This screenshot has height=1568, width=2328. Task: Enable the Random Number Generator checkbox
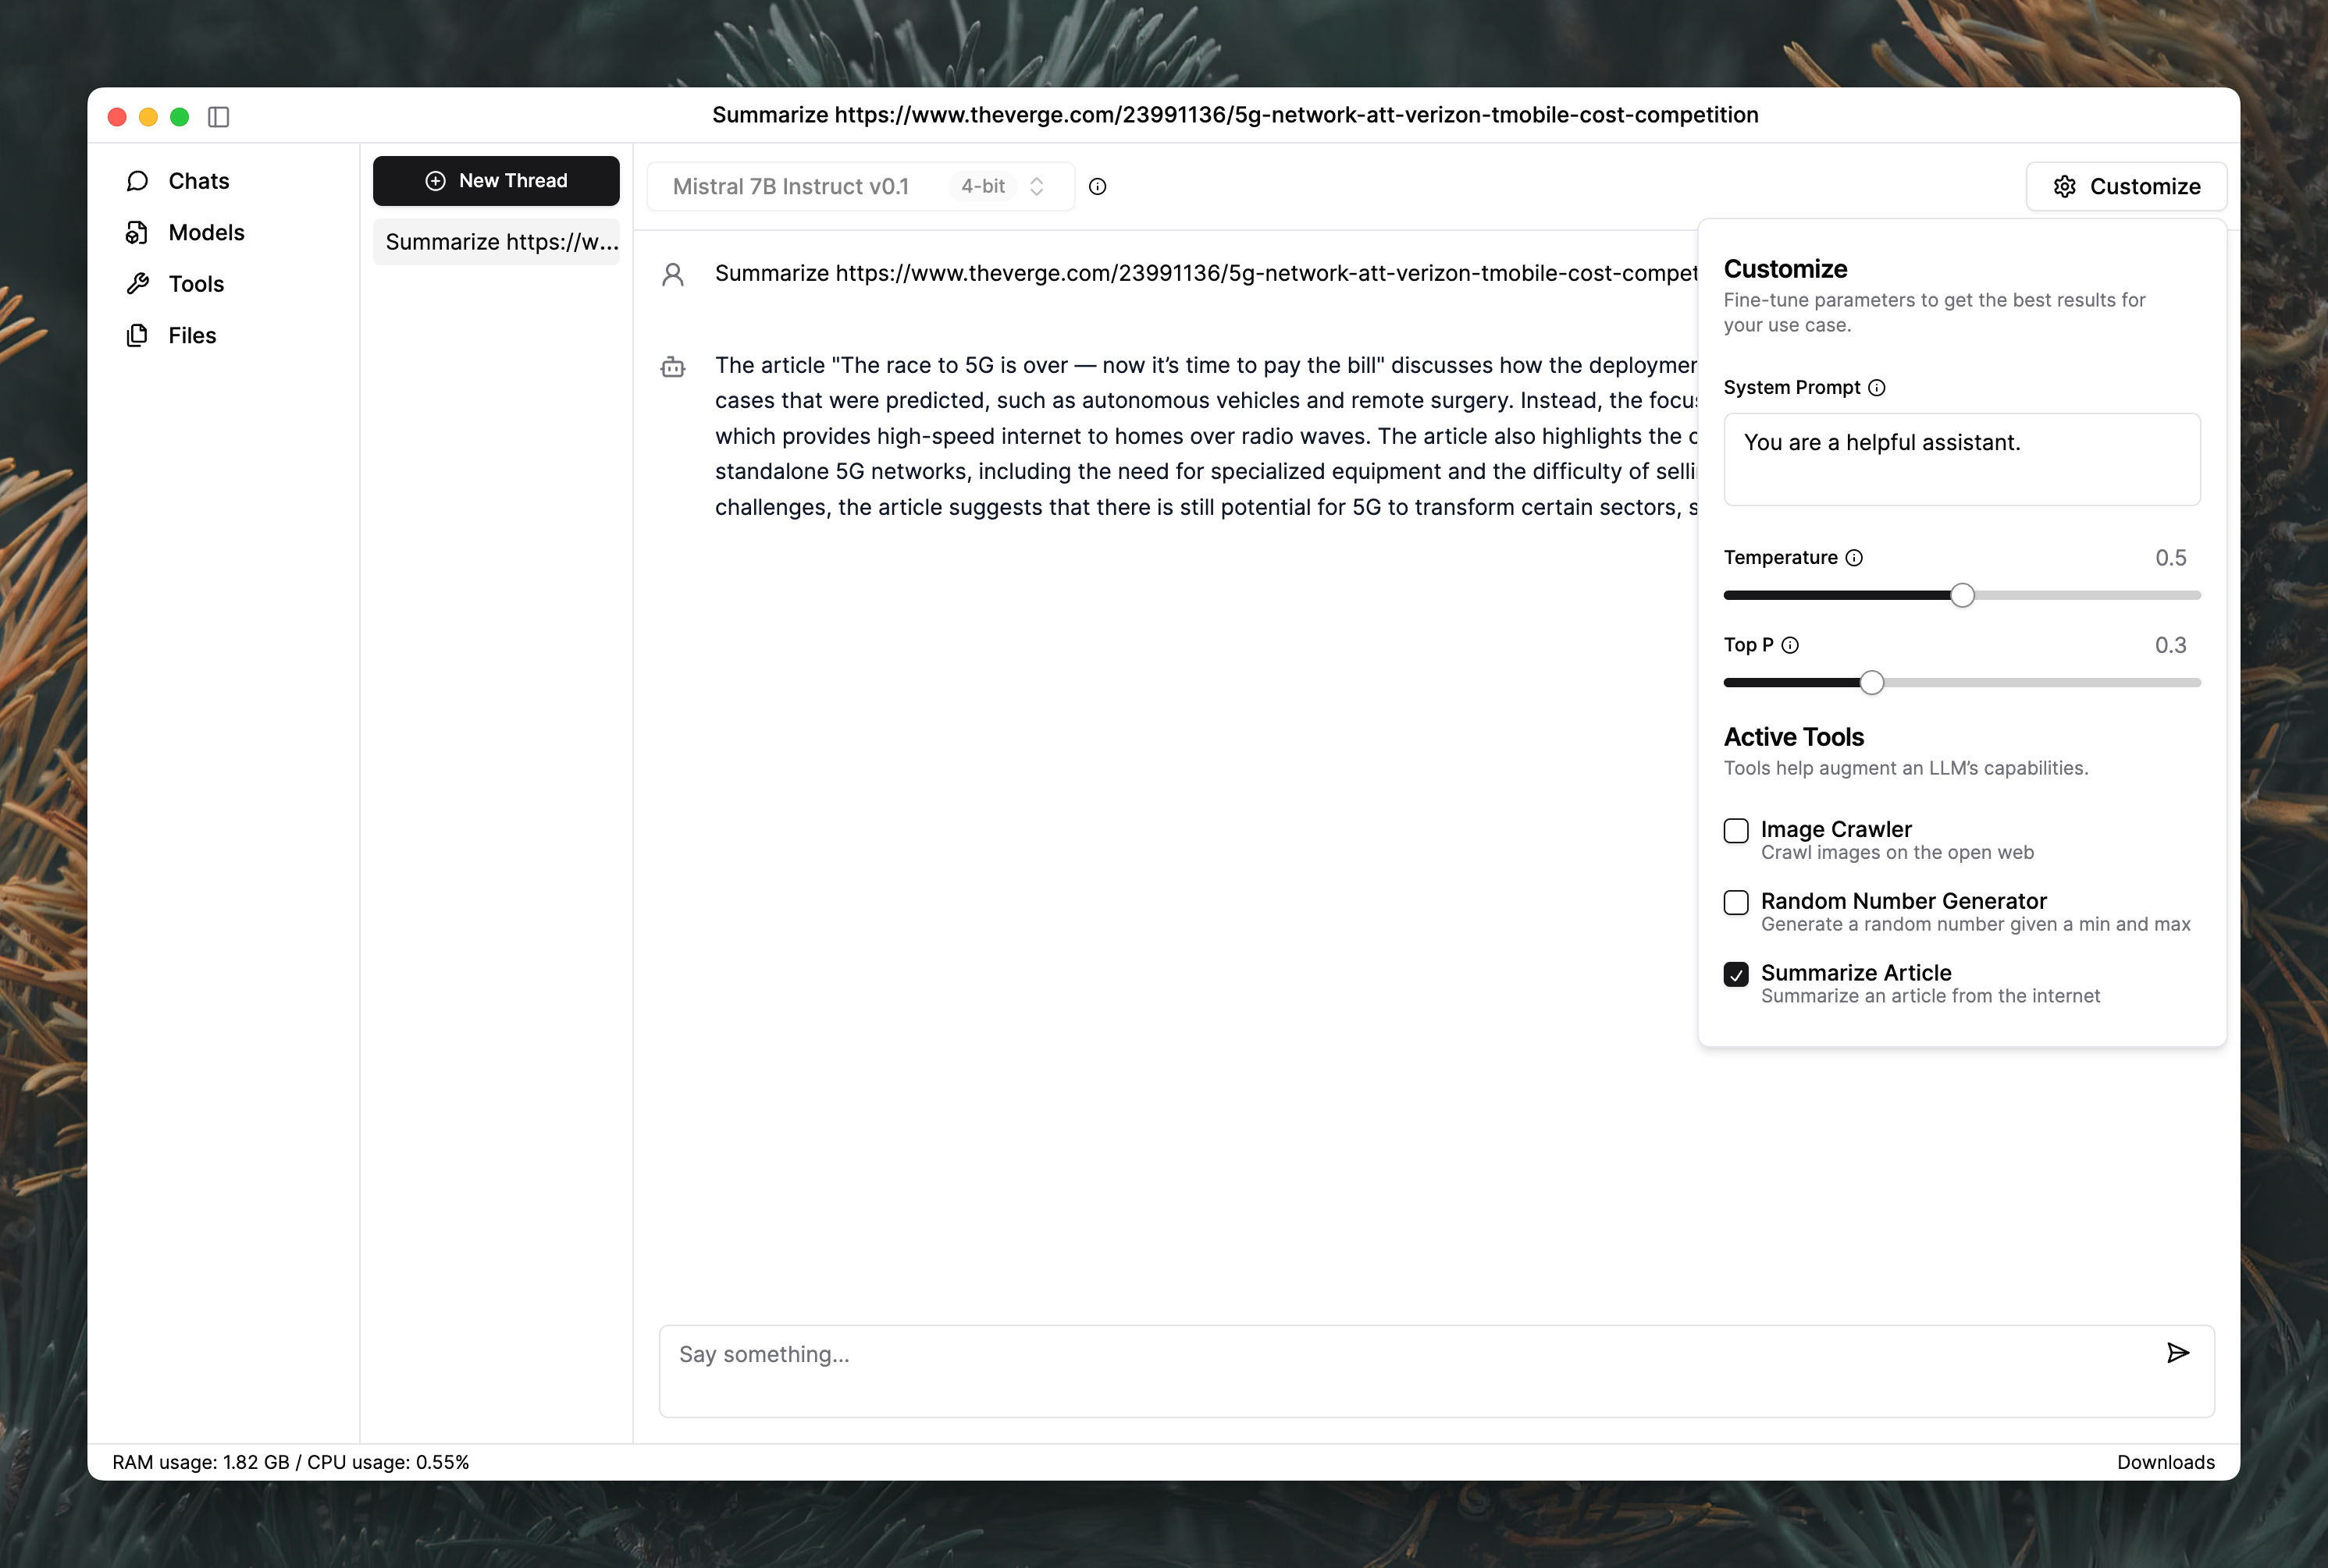point(1735,902)
